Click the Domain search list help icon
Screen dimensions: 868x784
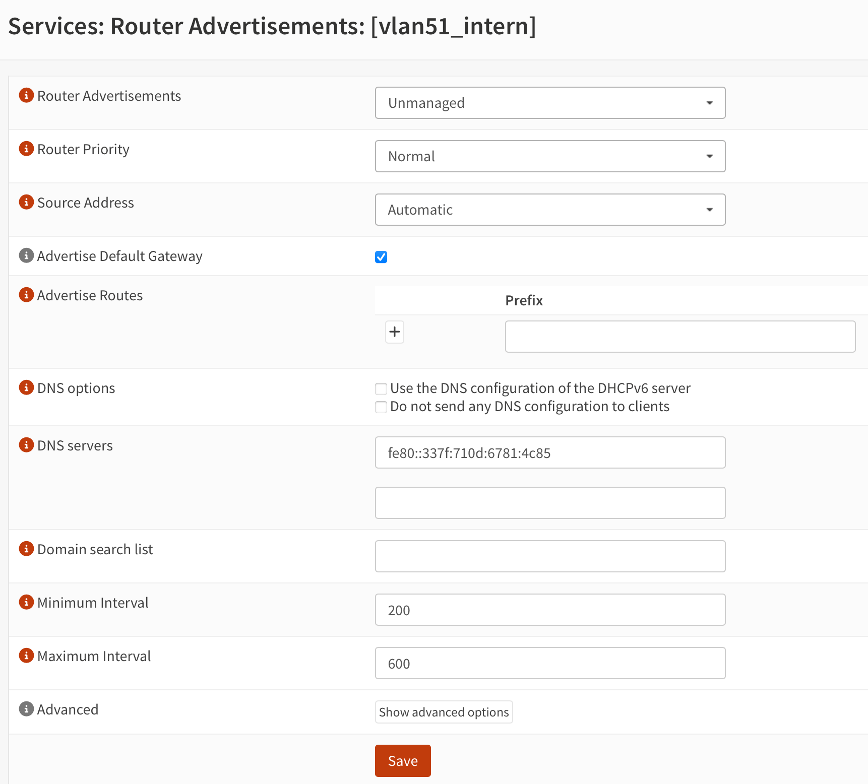26,548
